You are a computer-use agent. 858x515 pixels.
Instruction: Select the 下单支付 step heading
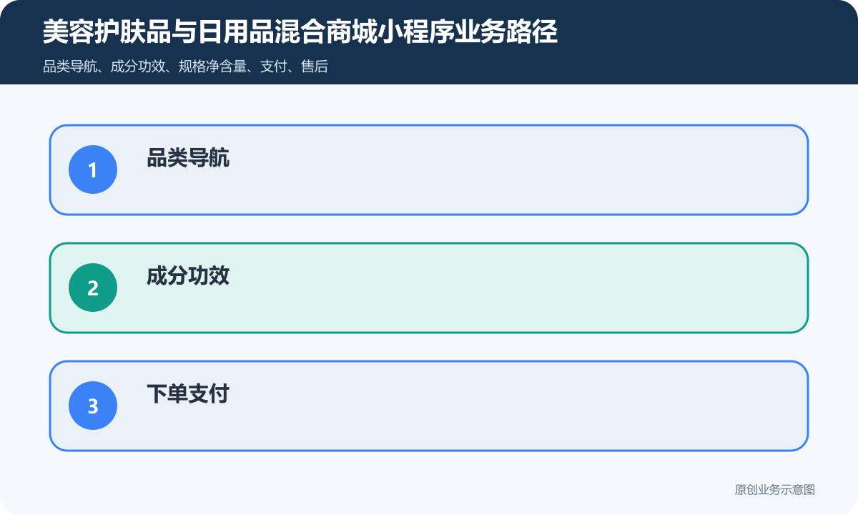(x=188, y=394)
